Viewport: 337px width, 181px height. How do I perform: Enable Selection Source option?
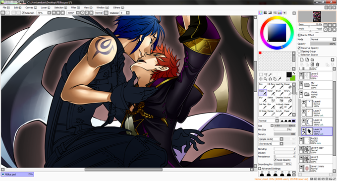(x=299, y=55)
